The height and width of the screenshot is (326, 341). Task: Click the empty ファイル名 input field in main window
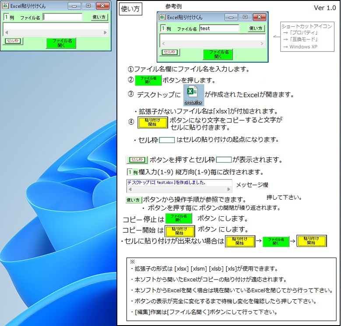(63, 18)
